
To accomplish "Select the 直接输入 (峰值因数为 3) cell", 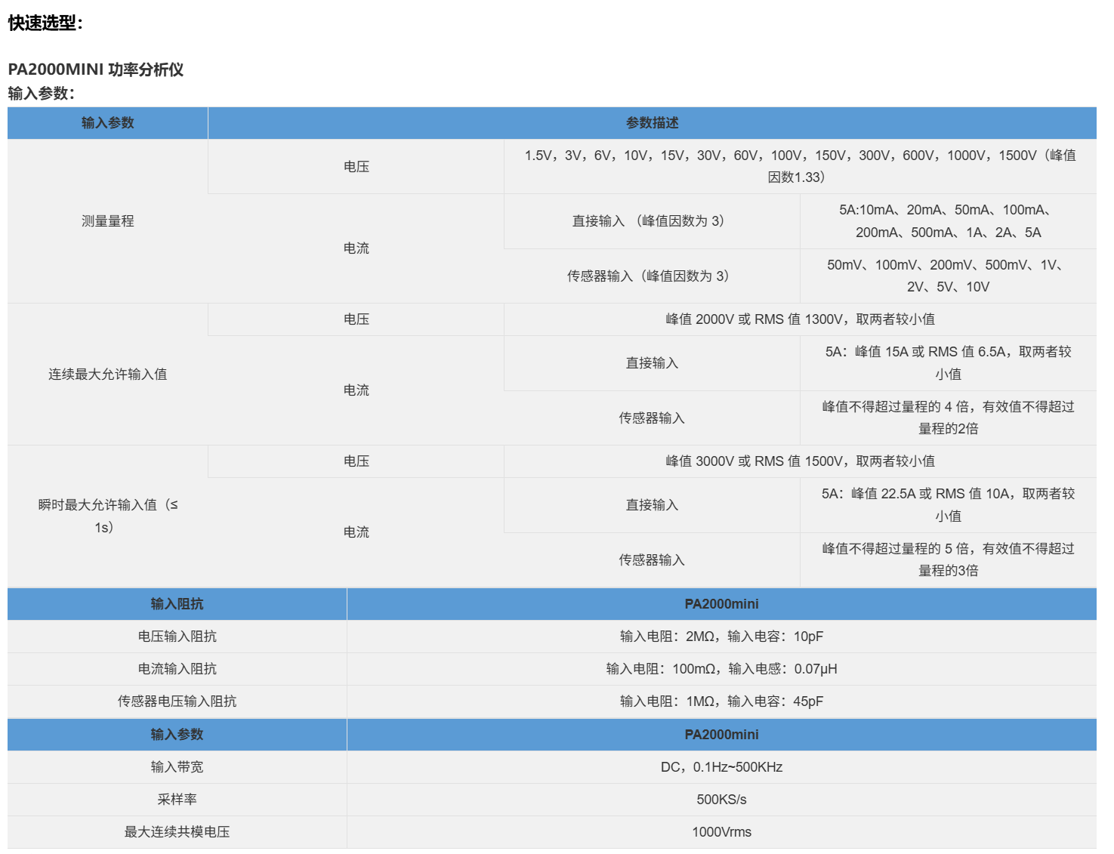I will point(652,221).
